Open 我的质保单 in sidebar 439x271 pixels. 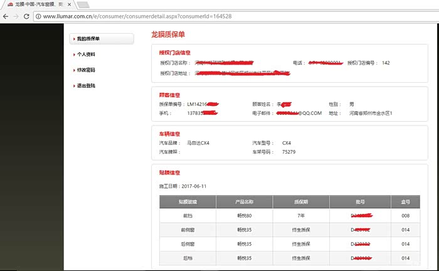coord(88,39)
